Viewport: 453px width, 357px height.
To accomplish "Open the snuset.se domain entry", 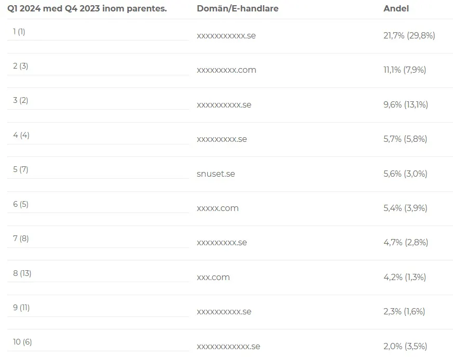I will pyautogui.click(x=216, y=174).
